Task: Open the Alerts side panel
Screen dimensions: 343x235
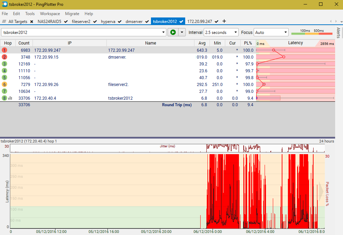Action: tap(338, 33)
